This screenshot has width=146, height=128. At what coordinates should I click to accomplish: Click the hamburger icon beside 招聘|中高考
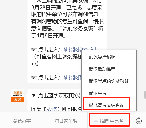pos(96,121)
